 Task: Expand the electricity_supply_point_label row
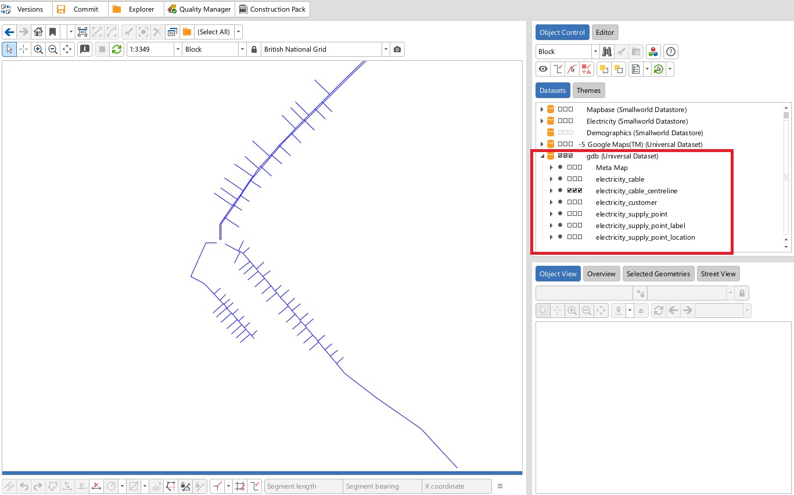pos(551,226)
